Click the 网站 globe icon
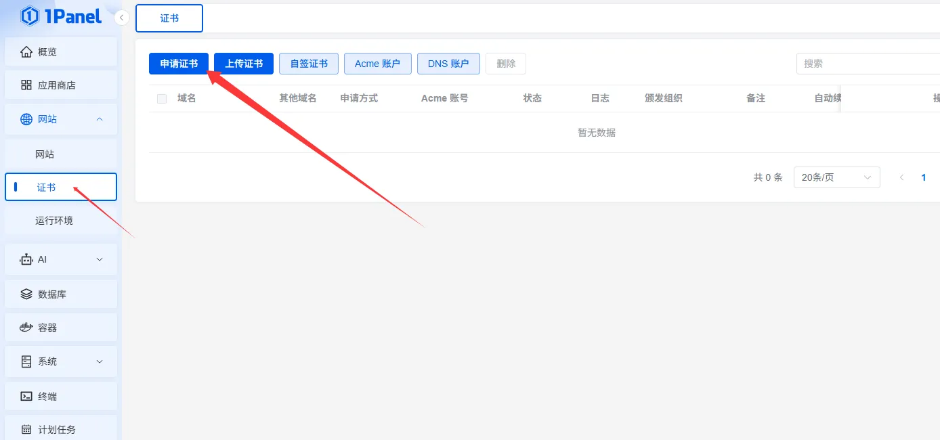 coord(26,119)
